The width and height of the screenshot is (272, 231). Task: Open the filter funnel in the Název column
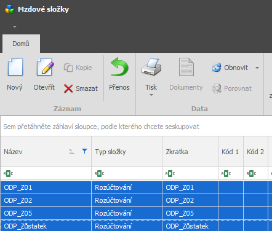(84, 151)
